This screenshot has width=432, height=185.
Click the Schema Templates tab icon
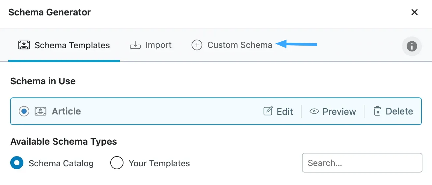[x=24, y=45]
